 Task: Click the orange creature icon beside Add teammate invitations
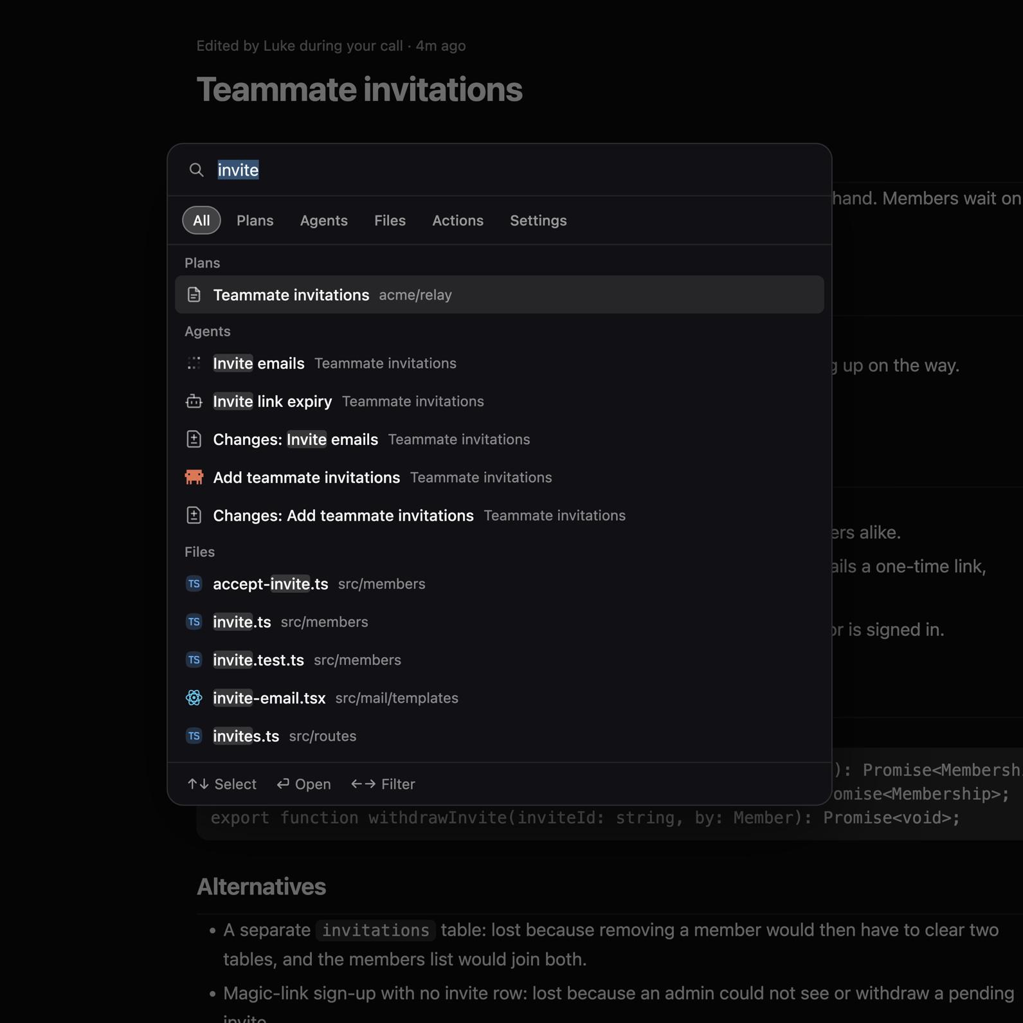pyautogui.click(x=194, y=477)
